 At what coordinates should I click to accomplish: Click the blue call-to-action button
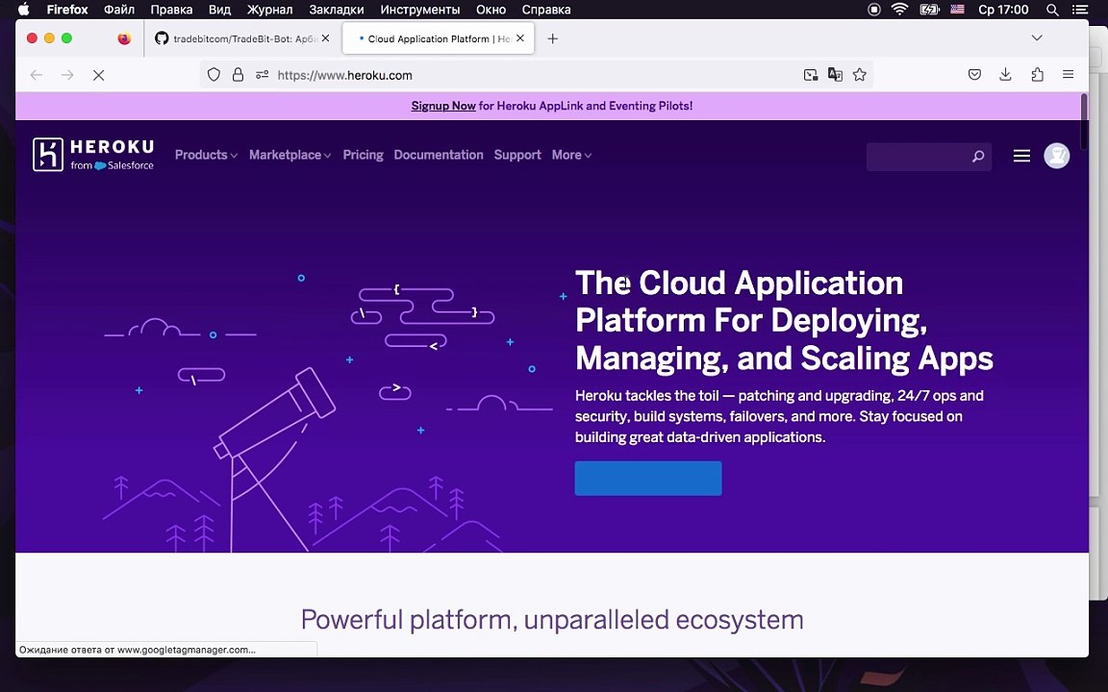pyautogui.click(x=648, y=478)
